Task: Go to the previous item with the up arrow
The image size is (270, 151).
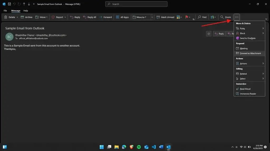Action: tap(24, 4)
